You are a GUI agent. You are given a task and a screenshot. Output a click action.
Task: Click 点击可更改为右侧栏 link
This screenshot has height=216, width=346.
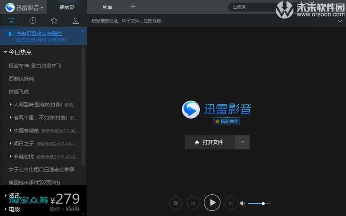[x=39, y=34]
